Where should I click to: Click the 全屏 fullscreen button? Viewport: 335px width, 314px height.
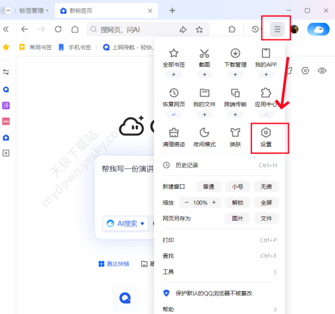pyautogui.click(x=266, y=203)
